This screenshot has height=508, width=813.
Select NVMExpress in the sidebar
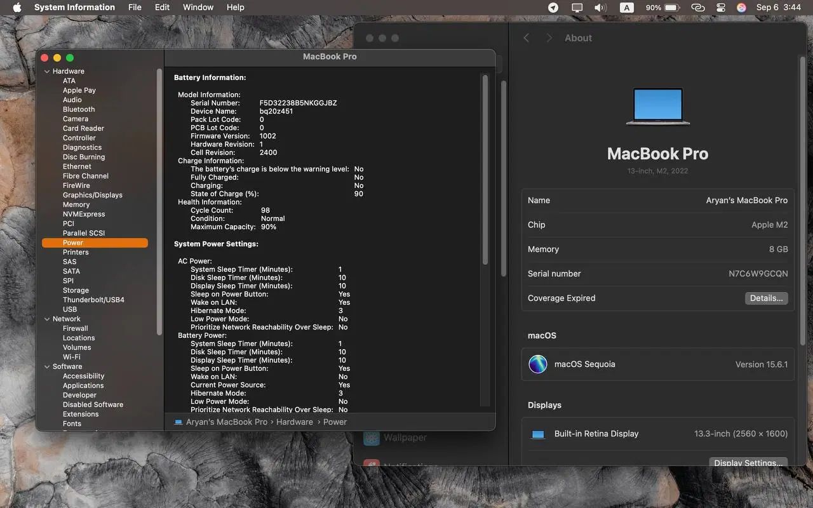click(x=84, y=214)
